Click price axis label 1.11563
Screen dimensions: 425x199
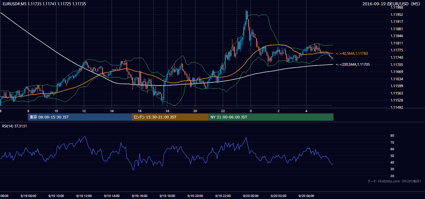[396, 93]
